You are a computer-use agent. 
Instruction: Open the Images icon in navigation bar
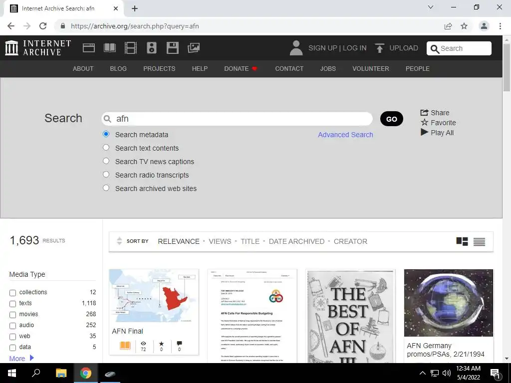click(x=194, y=48)
